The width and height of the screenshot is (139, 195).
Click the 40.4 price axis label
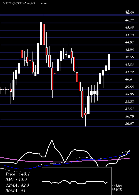tap(129, 79)
